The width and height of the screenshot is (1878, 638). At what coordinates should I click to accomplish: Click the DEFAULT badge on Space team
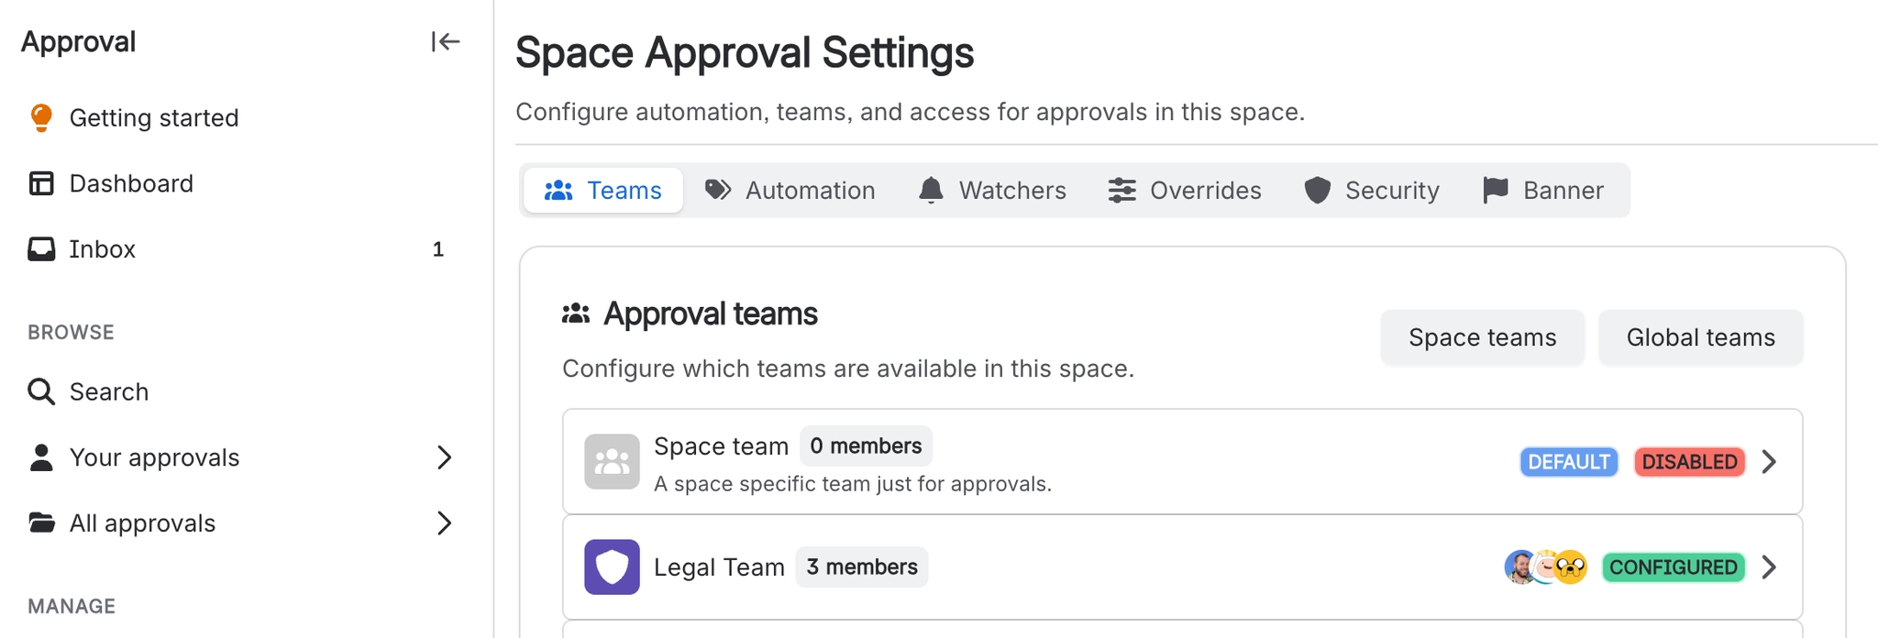pyautogui.click(x=1569, y=461)
